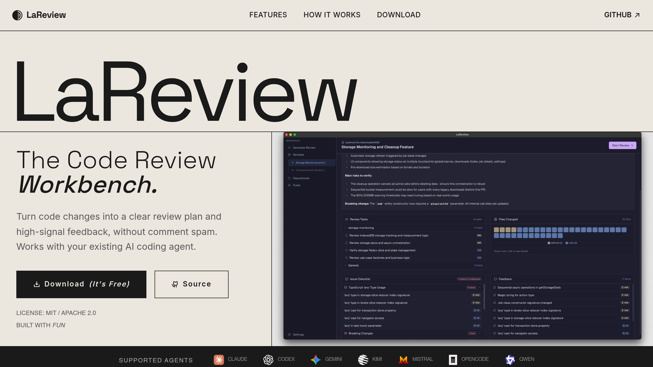Click the Files Changed panel icon
Image resolution: width=653 pixels, height=367 pixels.
496,219
